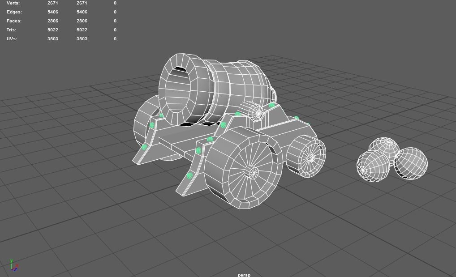456x277 pixels.
Task: Click the X axis on the view gizmo
Action: coord(17,265)
